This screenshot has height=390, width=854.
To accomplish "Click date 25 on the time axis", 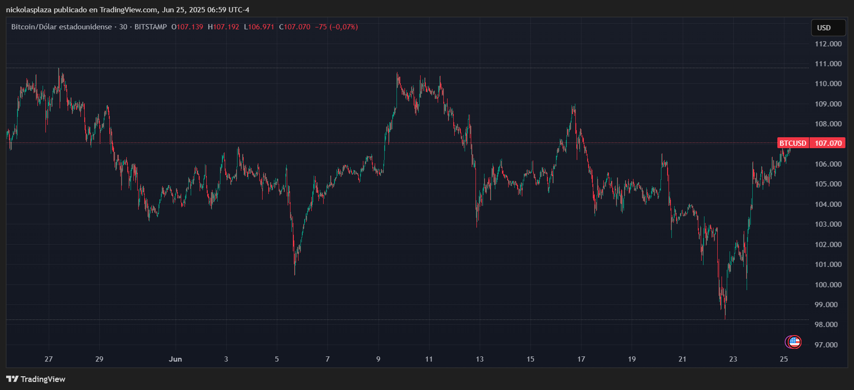I will [784, 359].
